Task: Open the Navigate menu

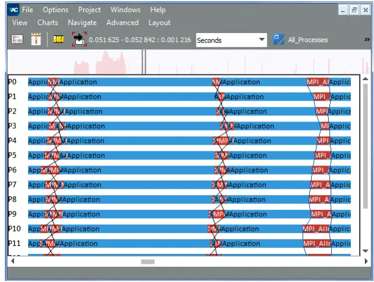Action: (x=82, y=23)
